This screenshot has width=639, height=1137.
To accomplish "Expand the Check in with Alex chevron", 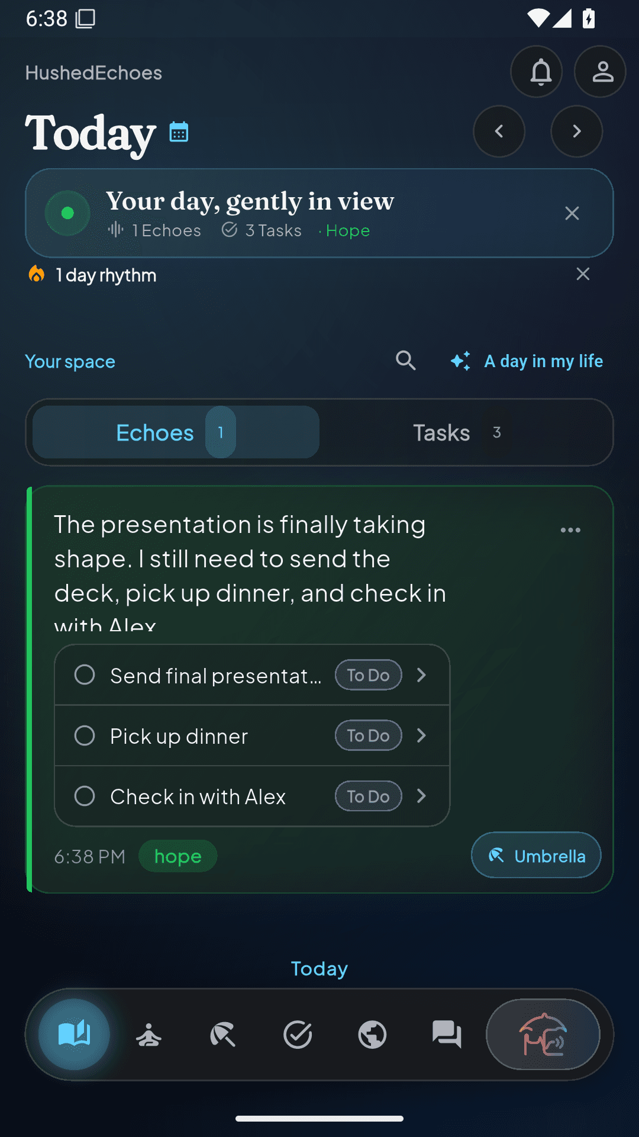I will click(x=421, y=796).
